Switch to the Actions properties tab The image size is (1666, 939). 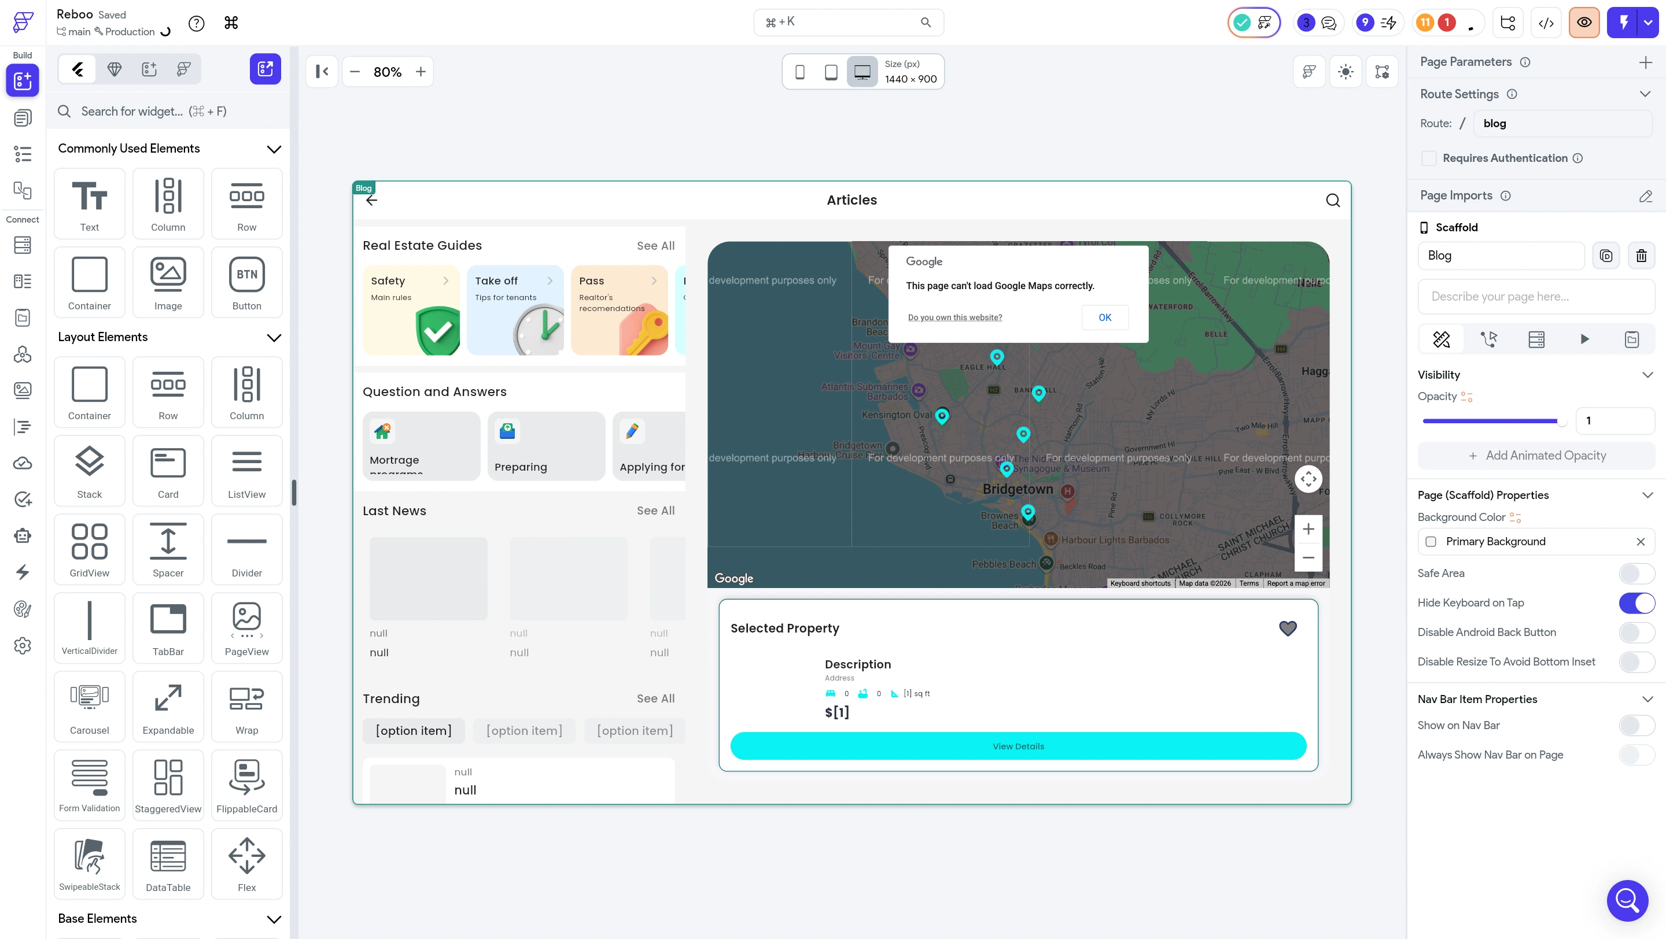pyautogui.click(x=1489, y=339)
